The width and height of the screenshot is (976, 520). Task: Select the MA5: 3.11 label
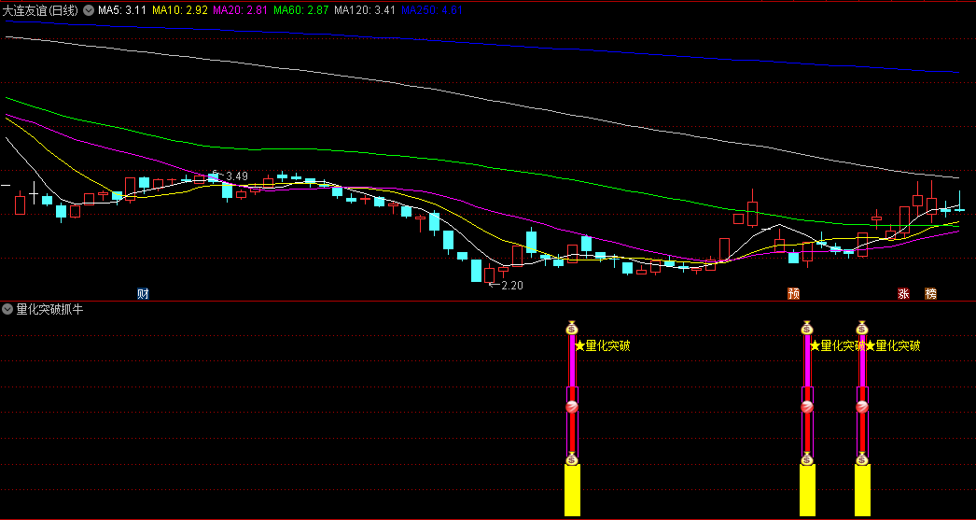click(122, 10)
